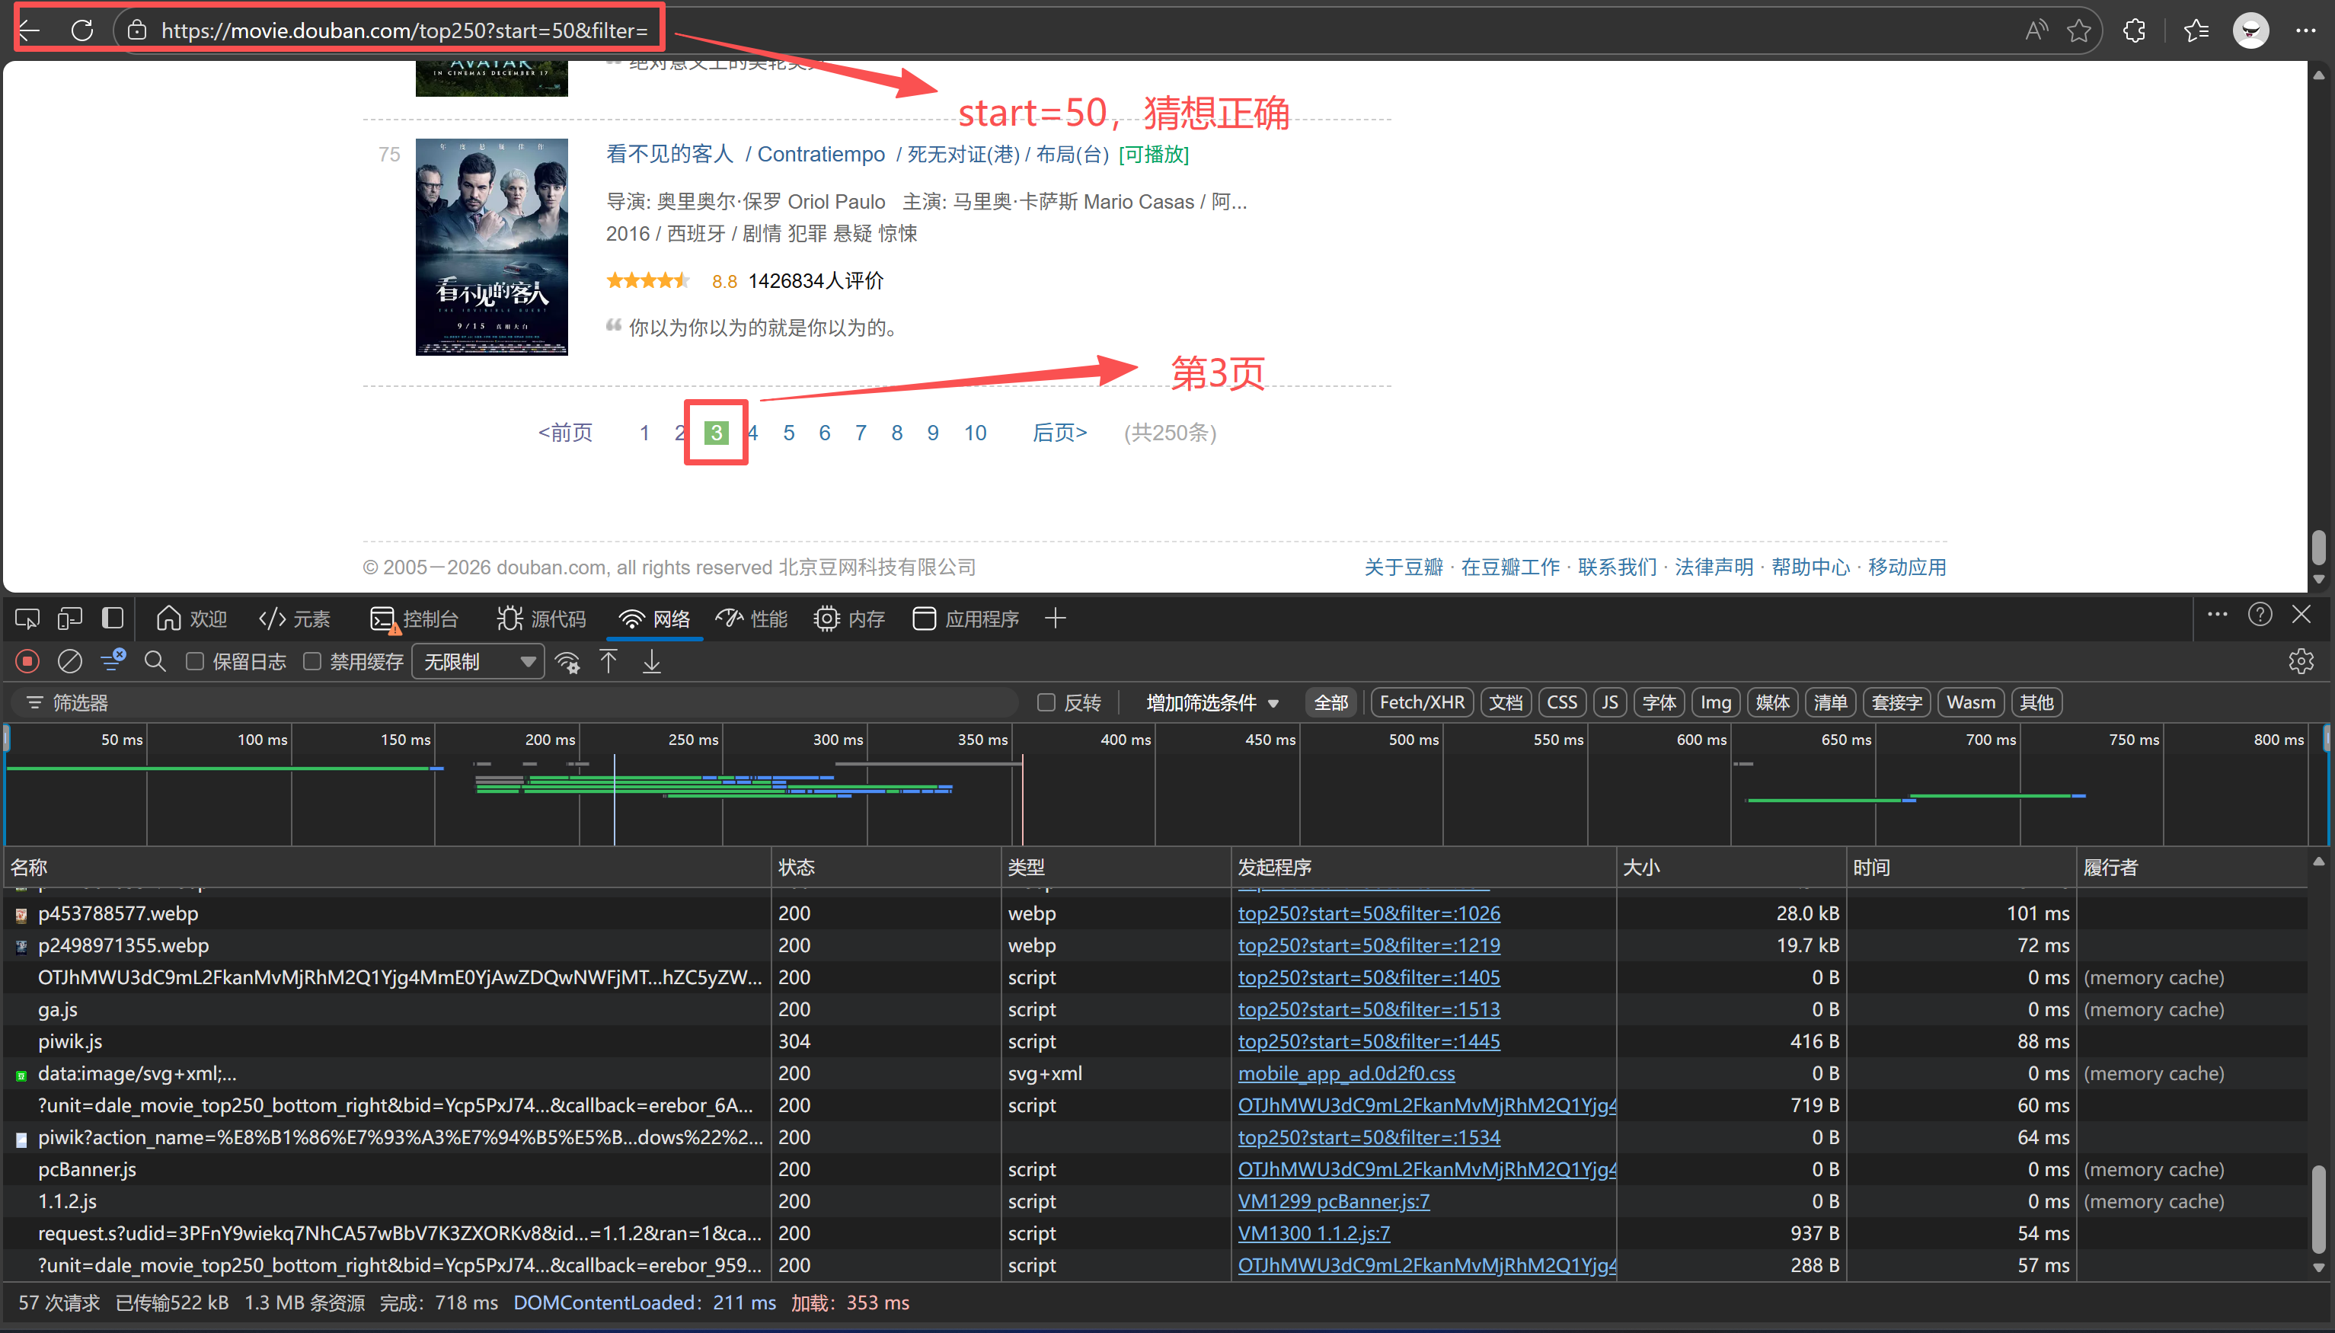
Task: Open the 控制台 tab
Action: click(414, 619)
